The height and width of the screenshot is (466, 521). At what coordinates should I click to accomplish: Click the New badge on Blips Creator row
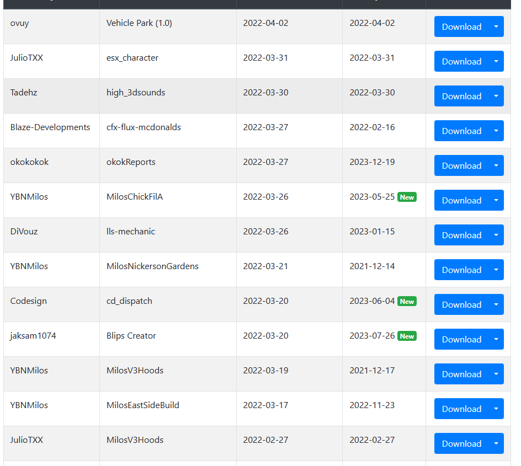[407, 336]
